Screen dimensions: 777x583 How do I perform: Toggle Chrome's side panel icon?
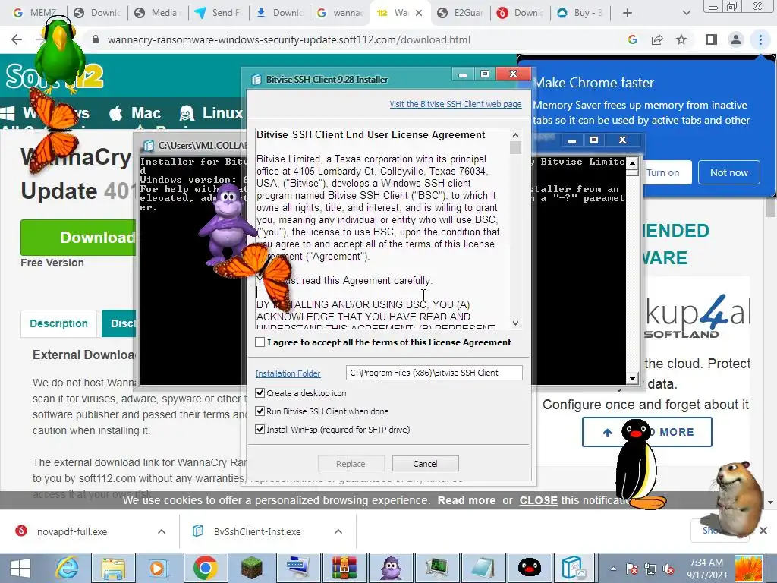pyautogui.click(x=712, y=39)
